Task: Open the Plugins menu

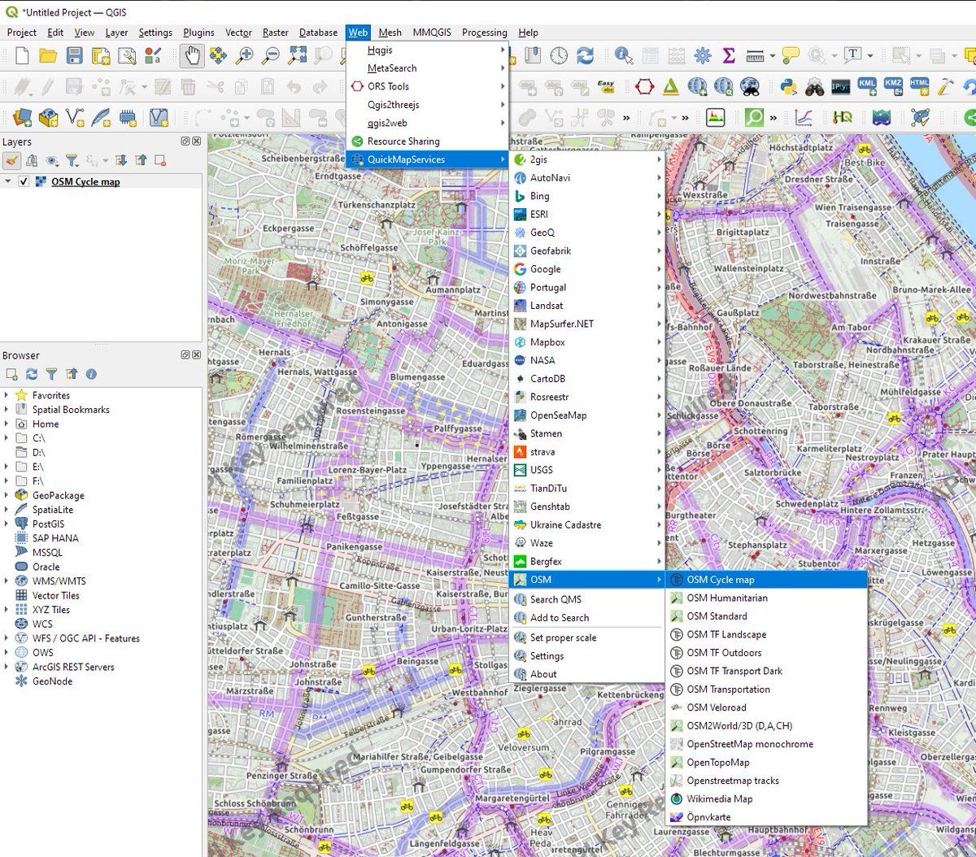Action: click(198, 33)
